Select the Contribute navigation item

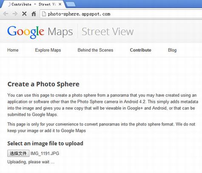(141, 50)
